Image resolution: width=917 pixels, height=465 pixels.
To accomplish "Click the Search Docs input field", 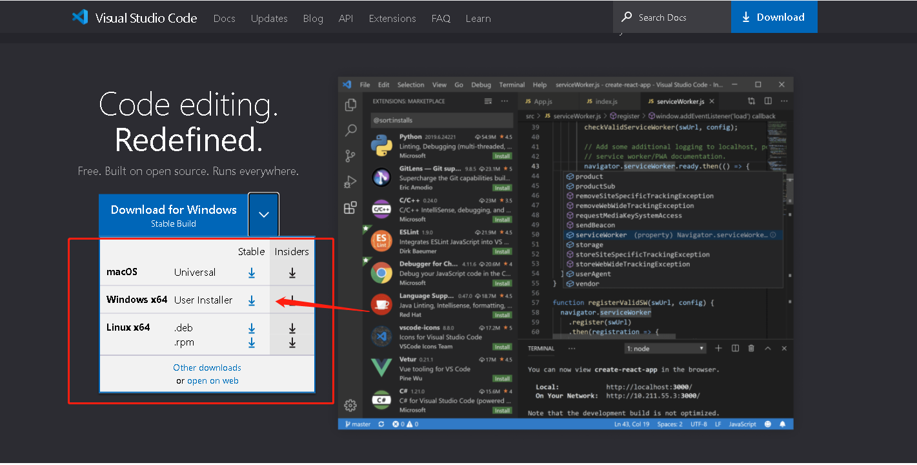I will point(672,17).
